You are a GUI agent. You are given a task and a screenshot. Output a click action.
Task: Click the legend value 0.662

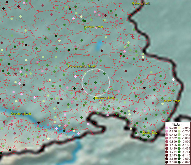coord(173,138)
